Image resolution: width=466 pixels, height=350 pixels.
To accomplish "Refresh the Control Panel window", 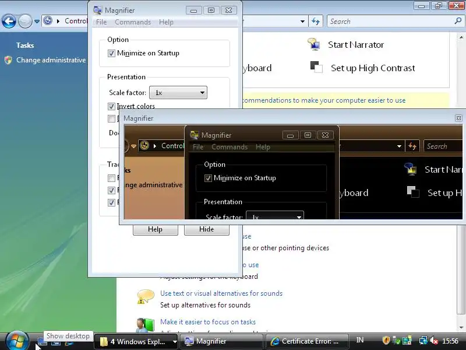I will (x=316, y=21).
